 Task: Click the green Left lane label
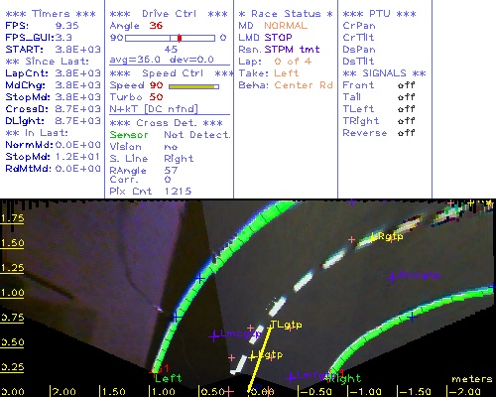pos(168,378)
